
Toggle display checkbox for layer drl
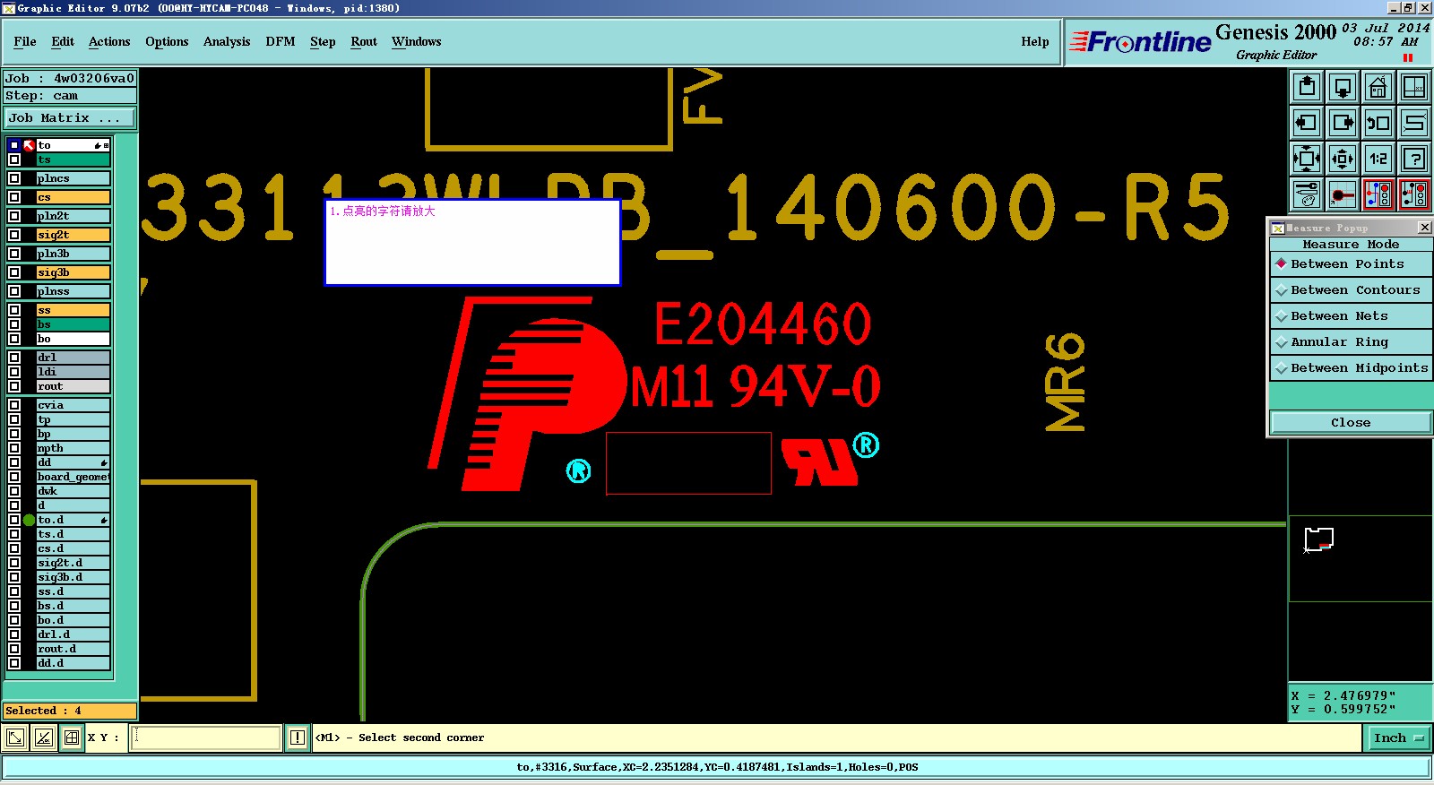pos(14,358)
